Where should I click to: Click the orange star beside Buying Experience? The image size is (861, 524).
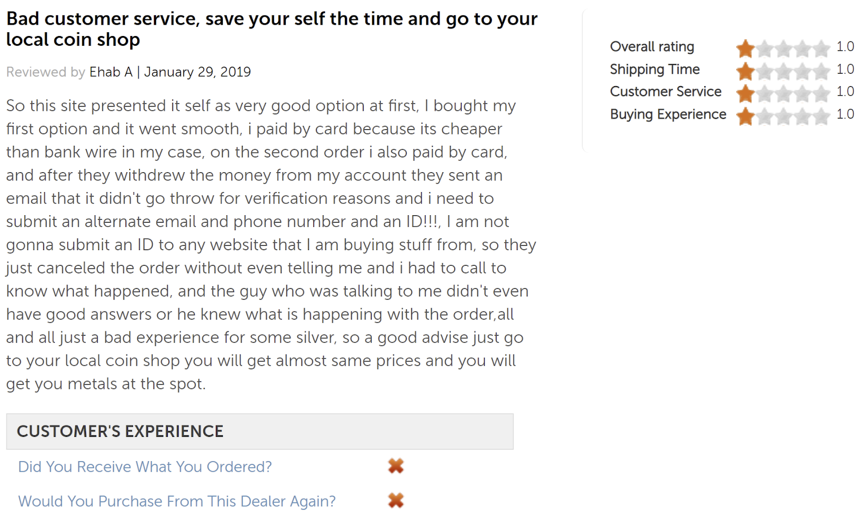(x=745, y=116)
